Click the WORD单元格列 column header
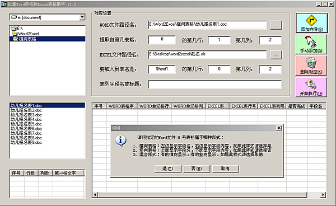The height and width of the screenshot is (206, 336). (x=189, y=106)
